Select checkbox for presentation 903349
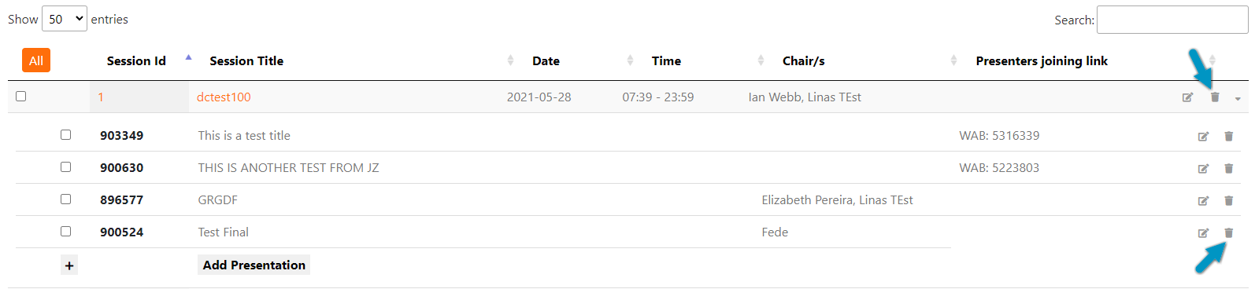This screenshot has width=1255, height=289. [x=66, y=135]
